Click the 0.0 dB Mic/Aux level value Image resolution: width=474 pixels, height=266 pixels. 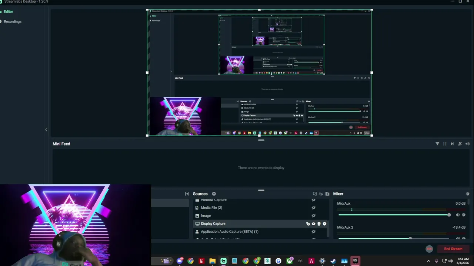click(x=460, y=203)
